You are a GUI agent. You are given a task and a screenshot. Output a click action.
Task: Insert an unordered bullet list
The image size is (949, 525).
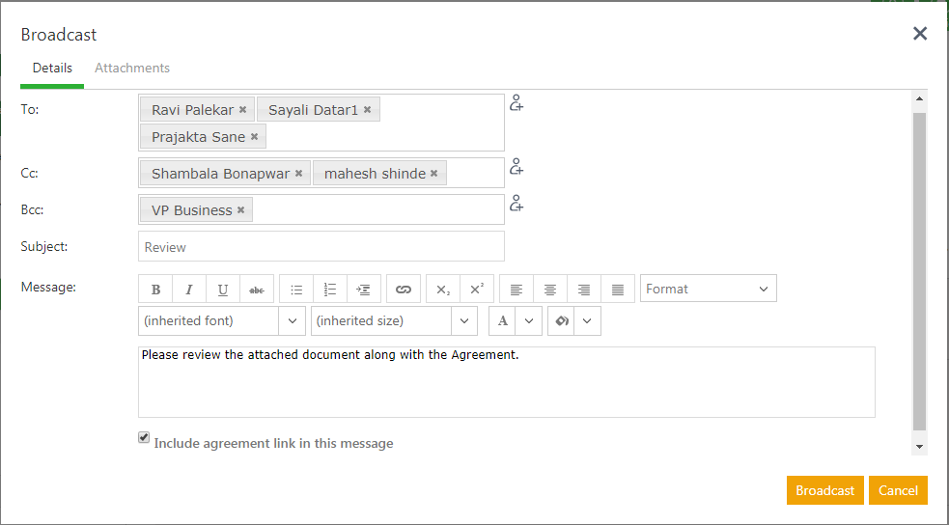pyautogui.click(x=296, y=290)
